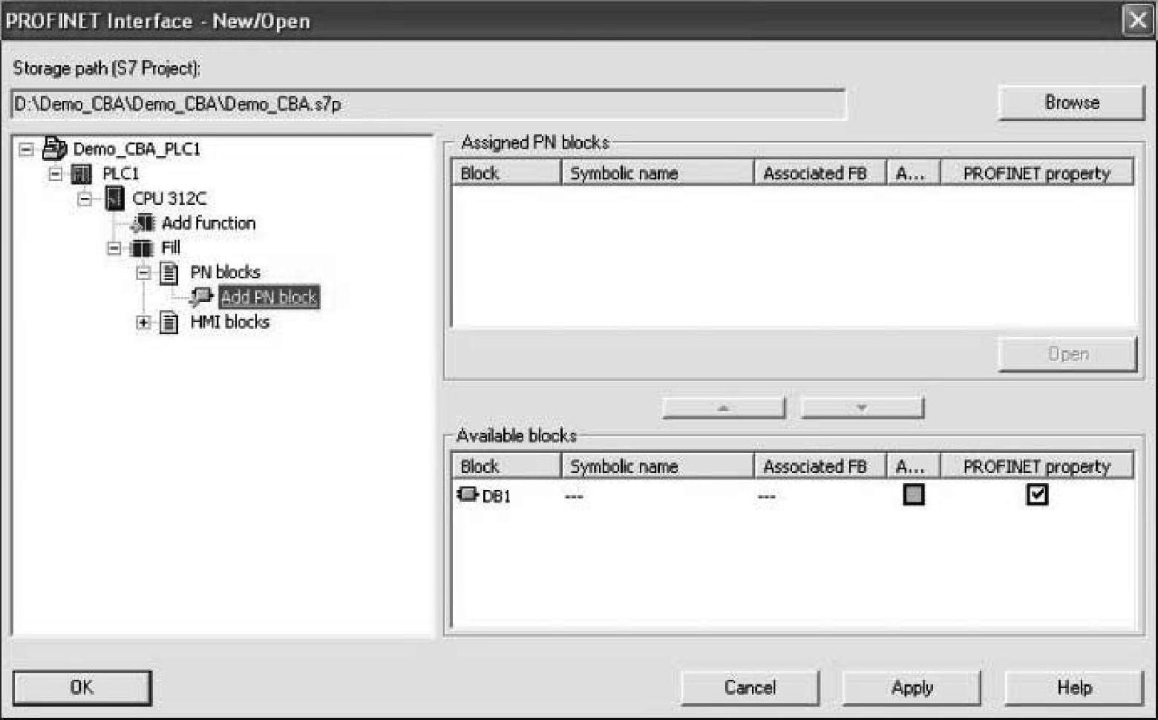Image resolution: width=1158 pixels, height=720 pixels.
Task: Close the PROFINET Interface dialog
Action: click(1138, 19)
